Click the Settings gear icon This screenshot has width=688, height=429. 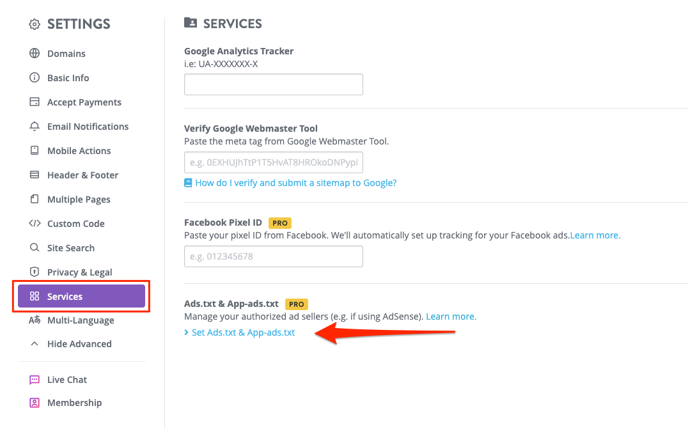34,24
